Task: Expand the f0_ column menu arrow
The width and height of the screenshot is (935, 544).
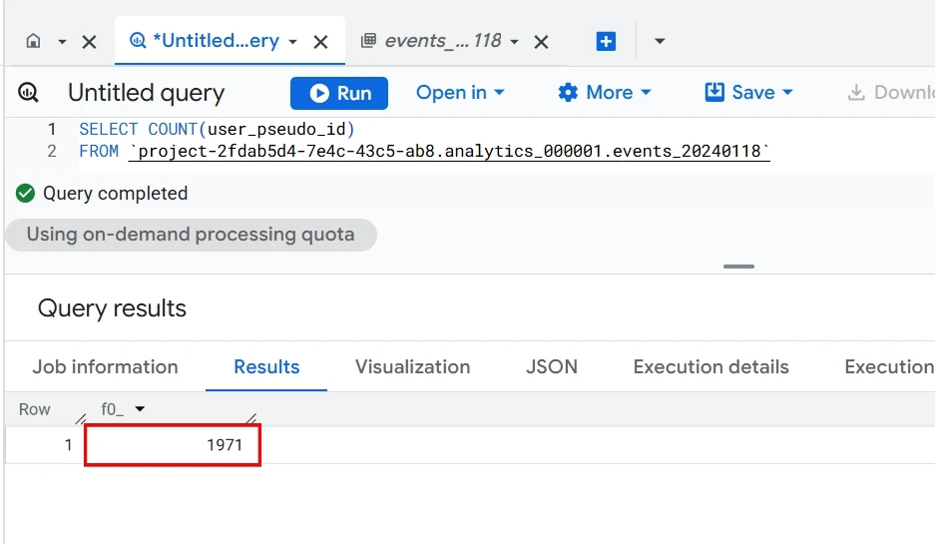Action: click(x=140, y=409)
